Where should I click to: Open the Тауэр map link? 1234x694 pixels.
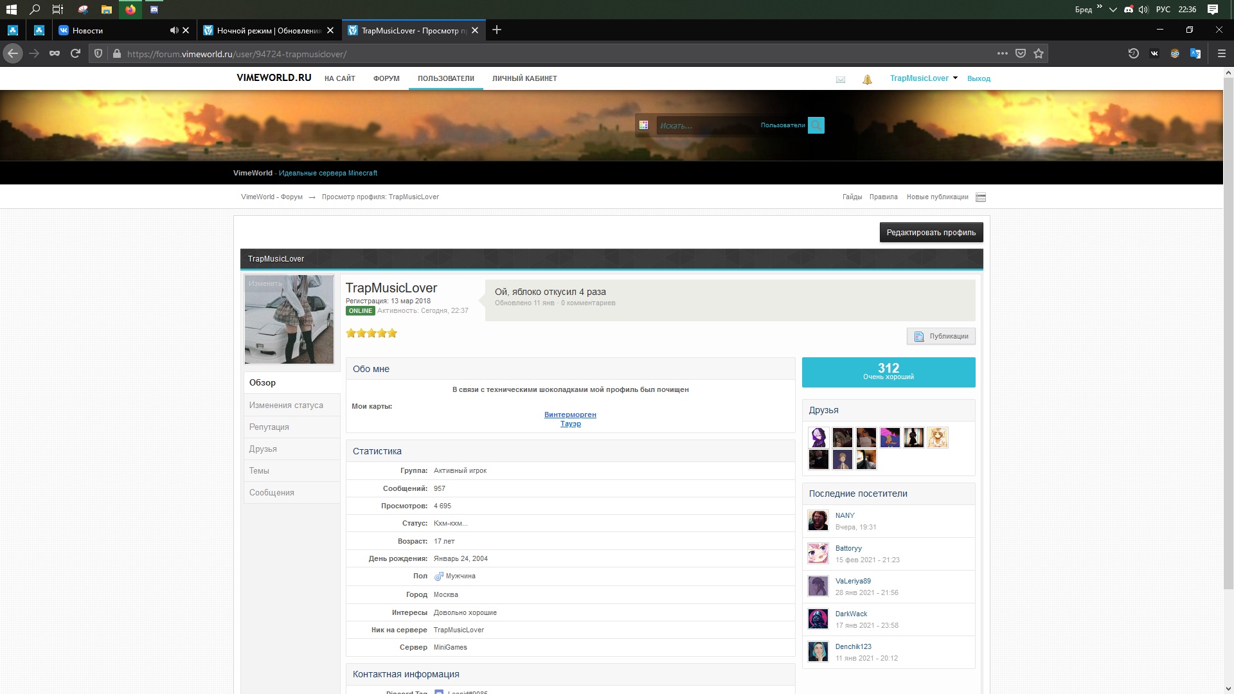tap(570, 423)
